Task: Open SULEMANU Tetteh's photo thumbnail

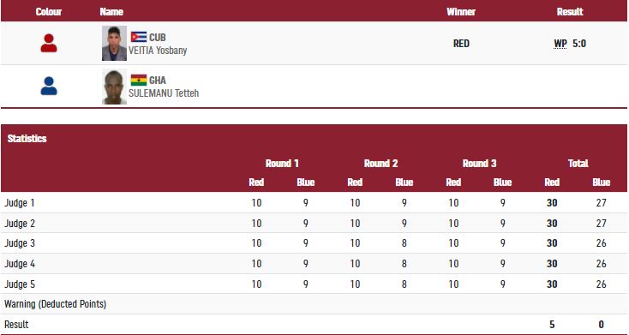Action: pos(114,87)
